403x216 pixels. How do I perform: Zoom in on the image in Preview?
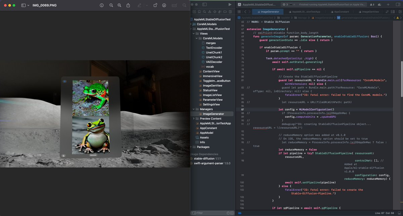[x=120, y=5]
